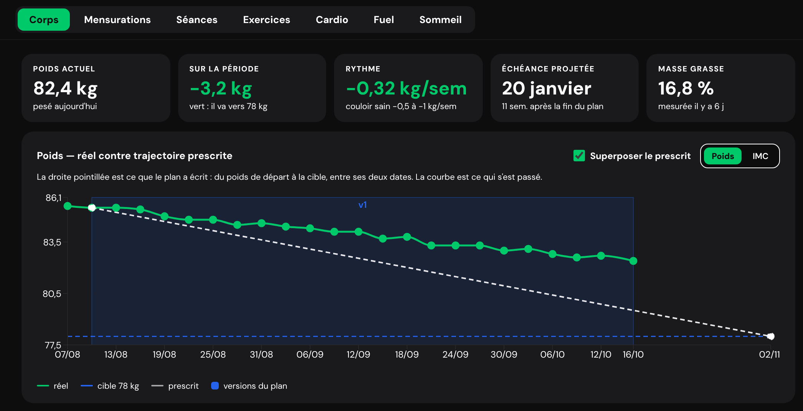Screen dimensions: 803x411
Task: Select the Corps tab
Action: click(x=44, y=20)
